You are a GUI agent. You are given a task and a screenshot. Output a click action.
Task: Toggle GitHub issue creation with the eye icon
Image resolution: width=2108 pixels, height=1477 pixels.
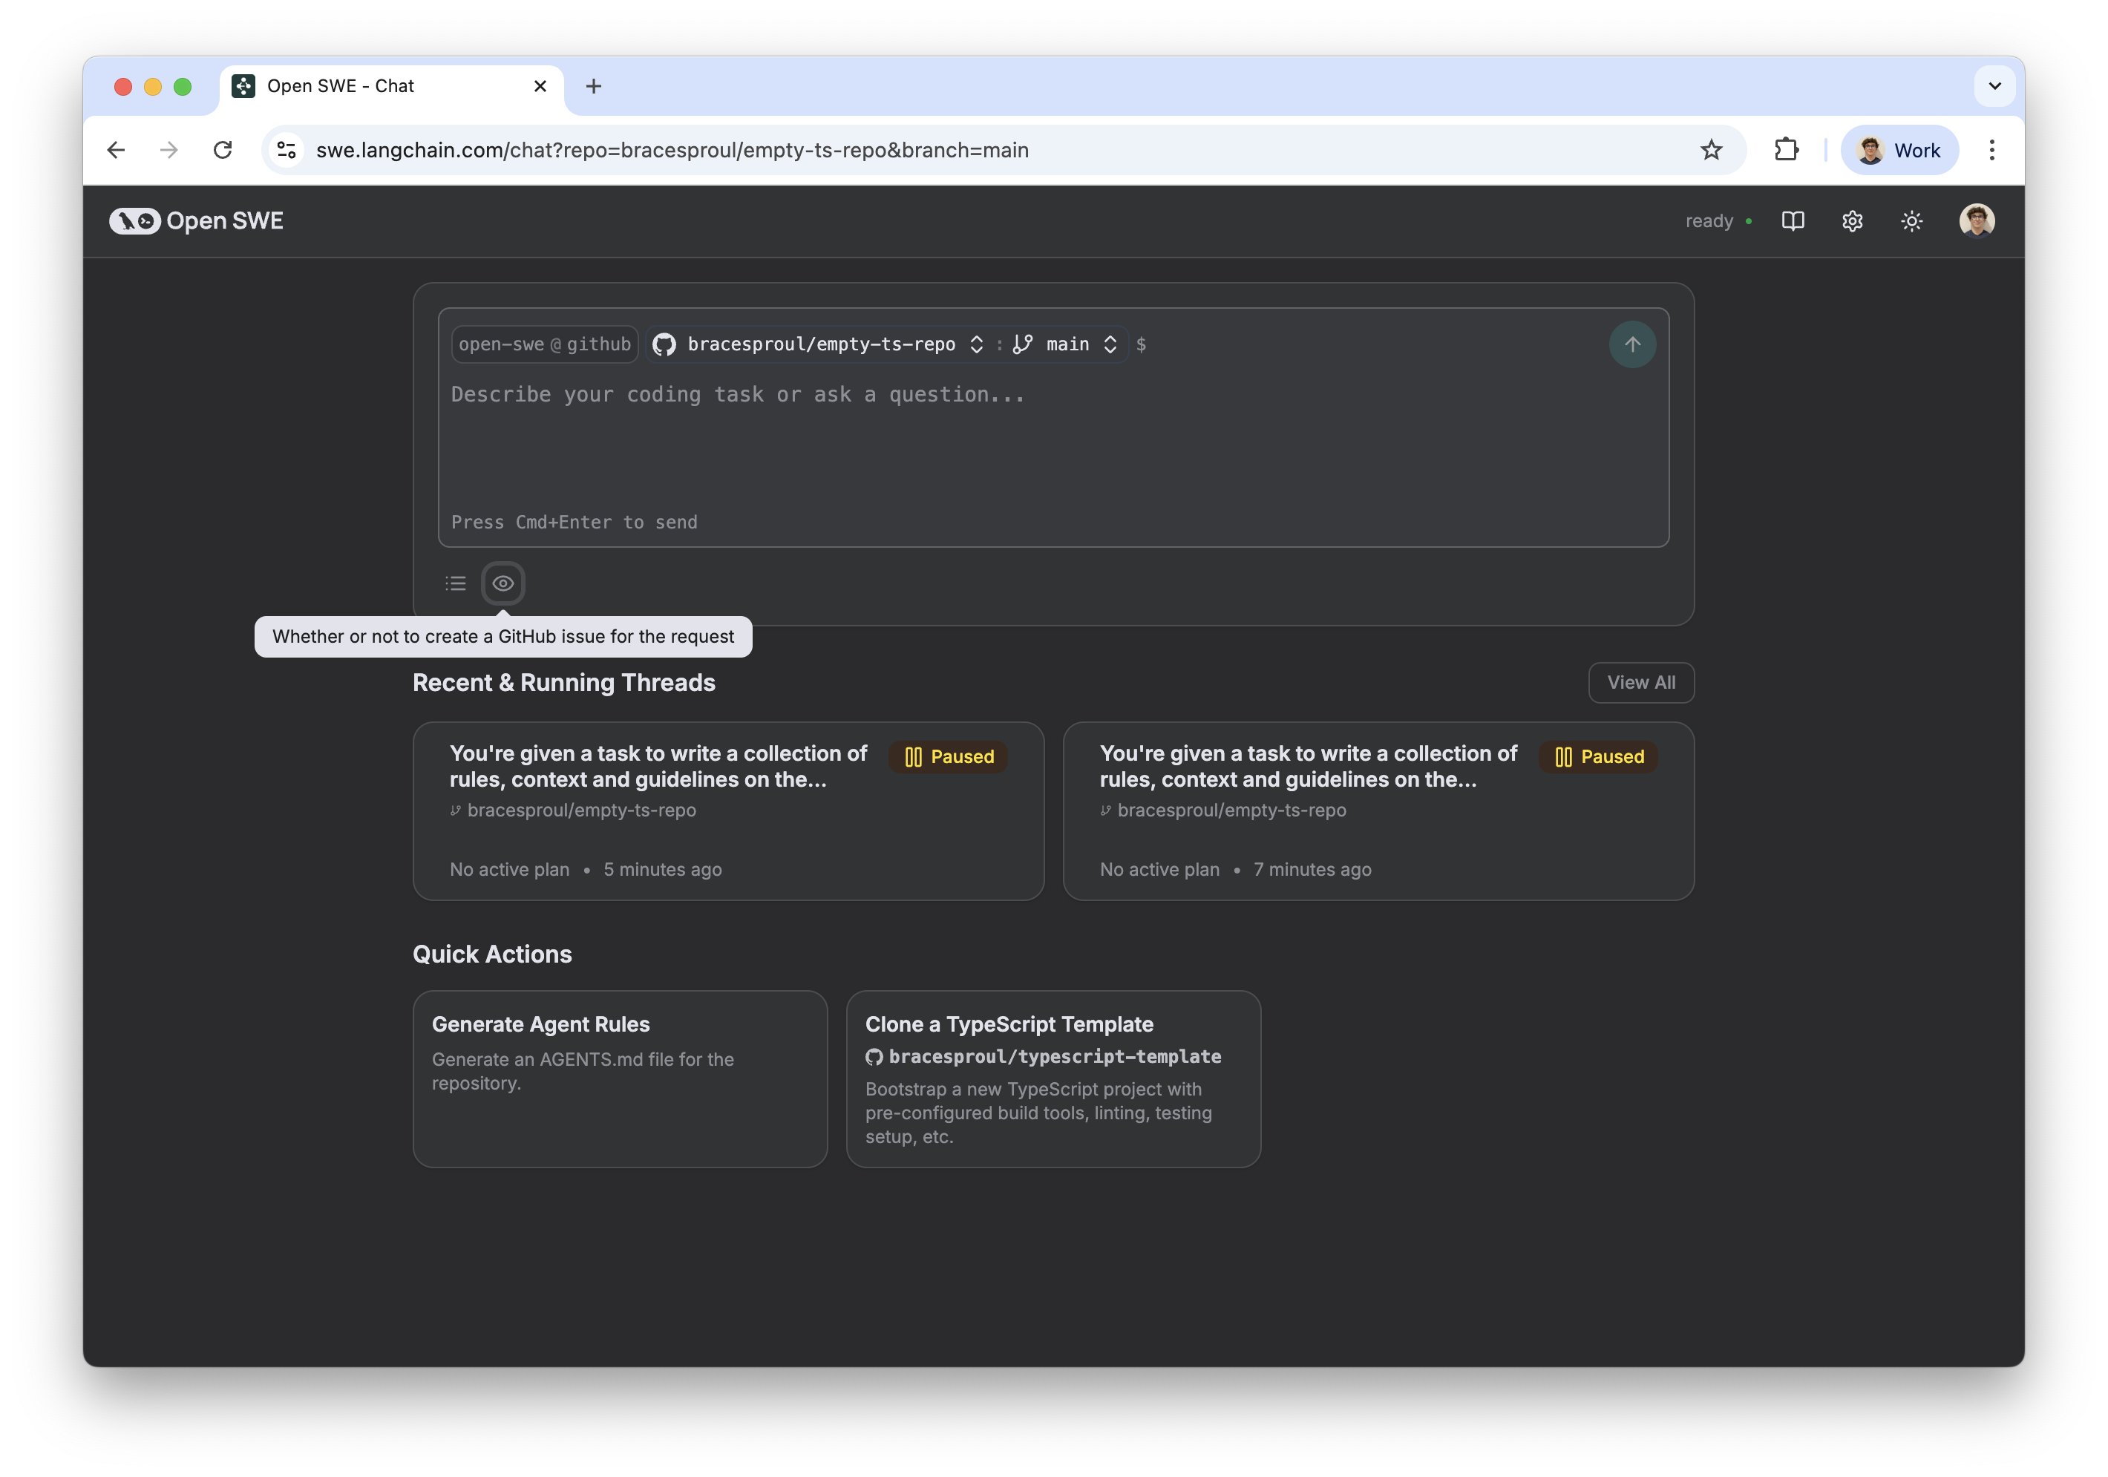pyautogui.click(x=503, y=583)
